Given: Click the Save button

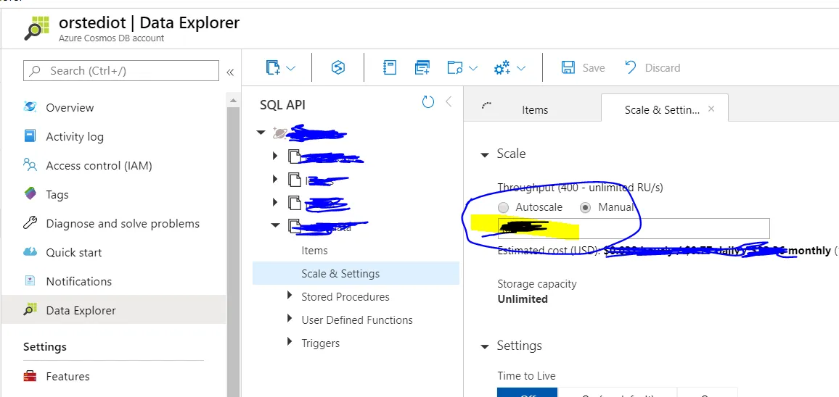Looking at the screenshot, I should tap(583, 68).
